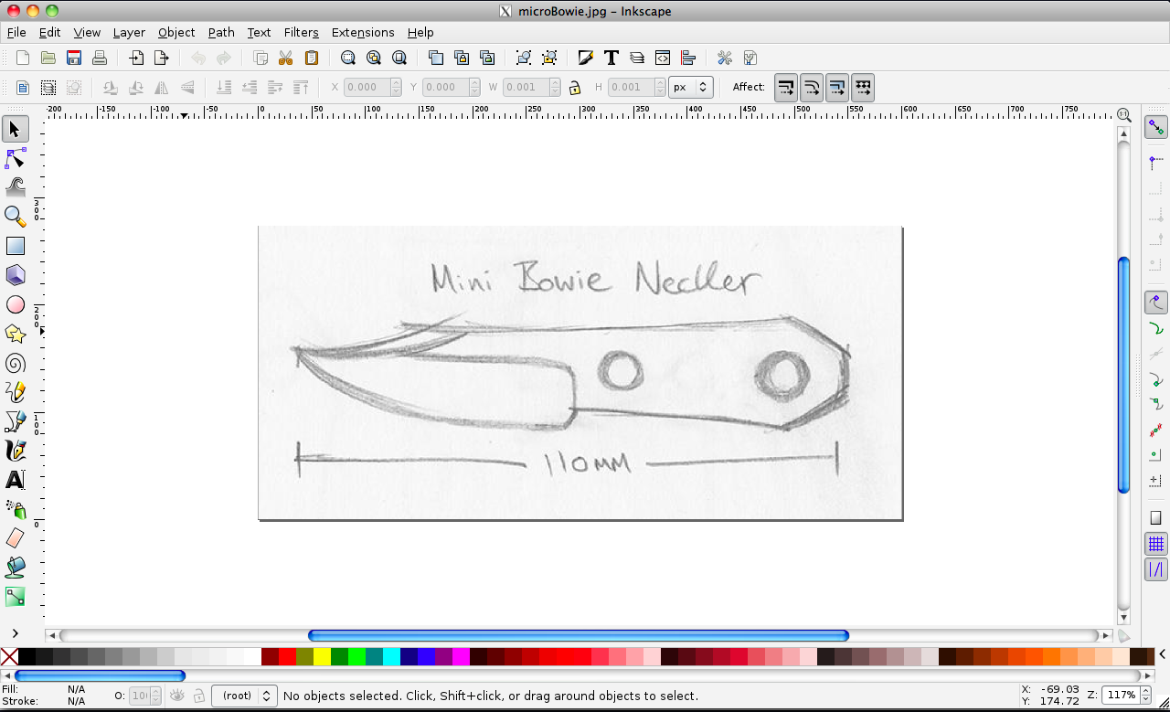Select the Calligraphy pen tool

[16, 451]
